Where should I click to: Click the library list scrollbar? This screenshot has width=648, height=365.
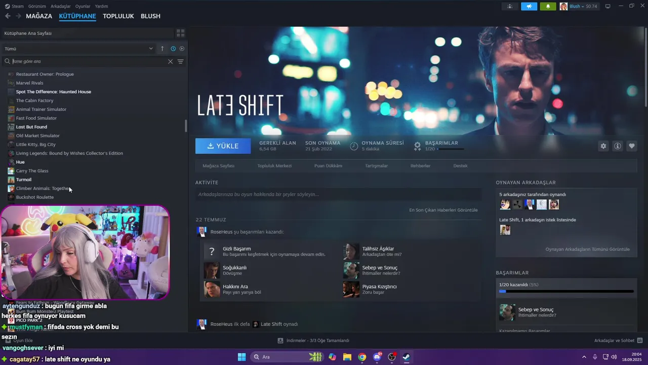(186, 126)
